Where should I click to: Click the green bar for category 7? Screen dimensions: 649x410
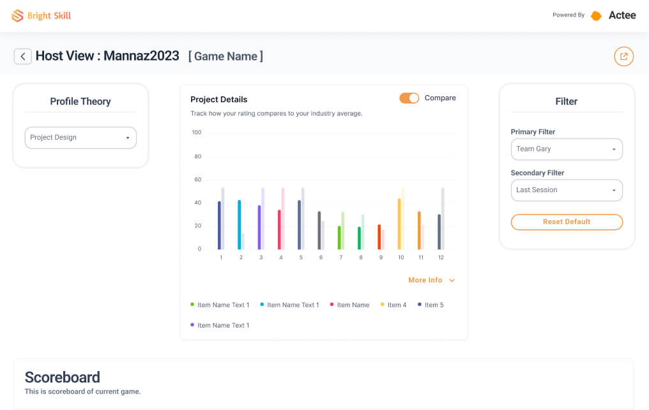coord(339,238)
